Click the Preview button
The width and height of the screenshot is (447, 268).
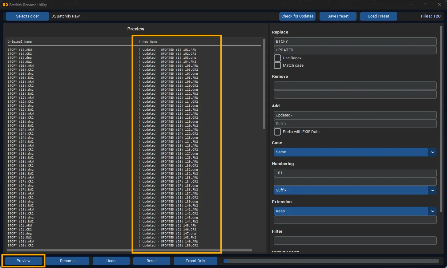click(x=23, y=261)
